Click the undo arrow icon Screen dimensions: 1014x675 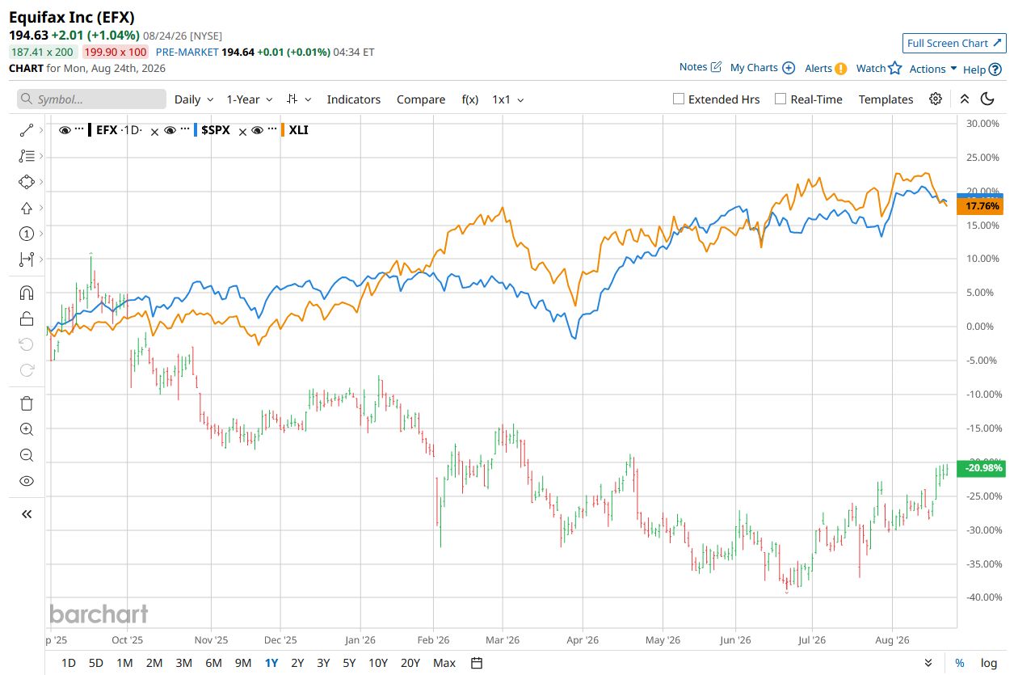[x=26, y=344]
